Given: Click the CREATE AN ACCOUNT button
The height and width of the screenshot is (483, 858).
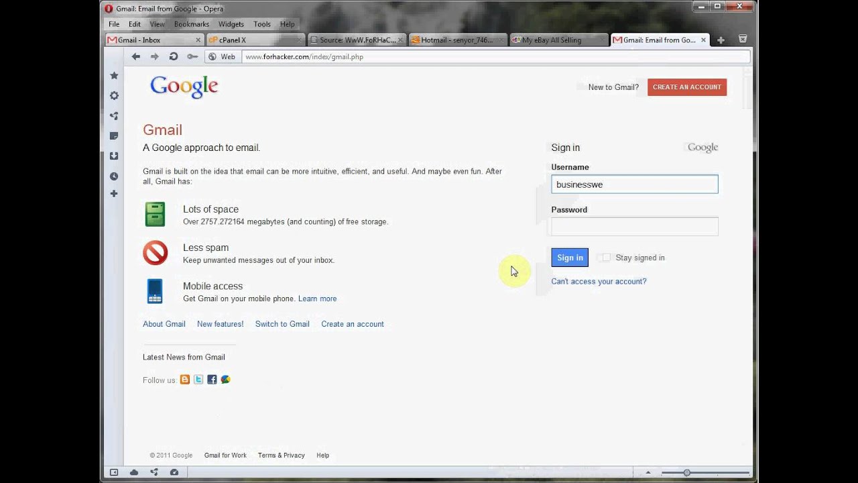Looking at the screenshot, I should pyautogui.click(x=687, y=87).
